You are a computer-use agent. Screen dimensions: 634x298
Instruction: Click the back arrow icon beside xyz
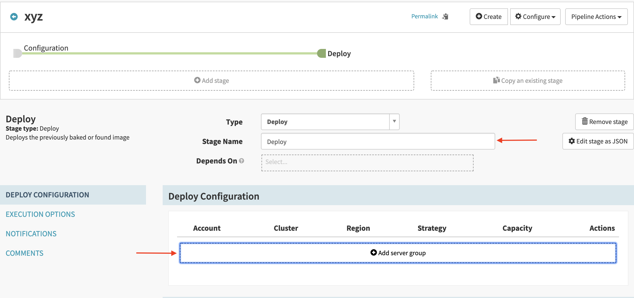(x=14, y=17)
